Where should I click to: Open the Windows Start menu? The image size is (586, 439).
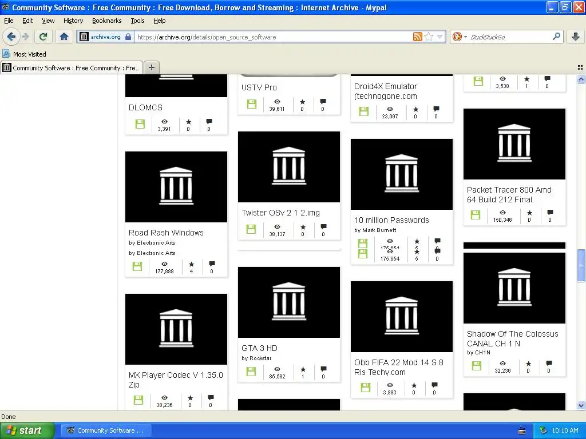pos(27,430)
